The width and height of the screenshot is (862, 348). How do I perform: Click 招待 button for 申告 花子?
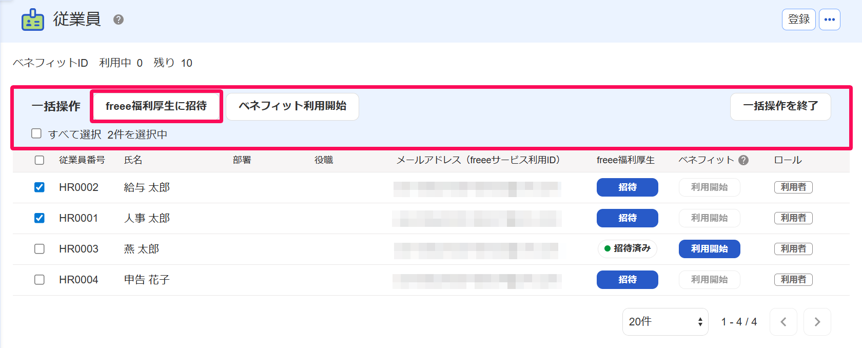coord(628,280)
